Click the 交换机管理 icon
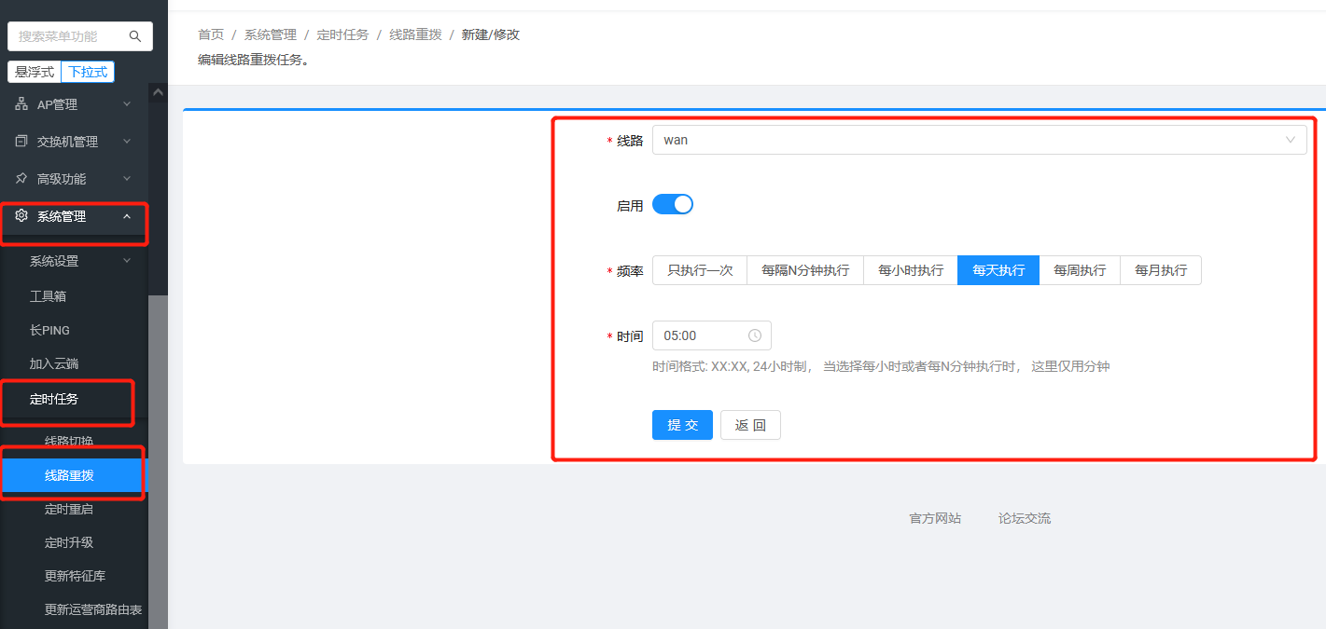 coord(21,142)
